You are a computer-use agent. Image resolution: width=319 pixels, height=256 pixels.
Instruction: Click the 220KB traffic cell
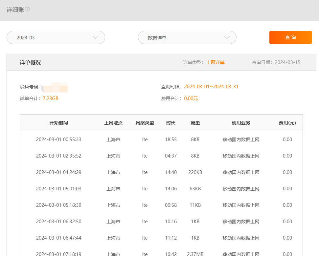195,172
